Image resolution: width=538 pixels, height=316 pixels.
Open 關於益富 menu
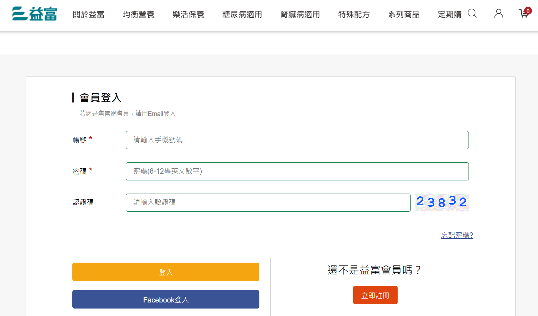(88, 15)
